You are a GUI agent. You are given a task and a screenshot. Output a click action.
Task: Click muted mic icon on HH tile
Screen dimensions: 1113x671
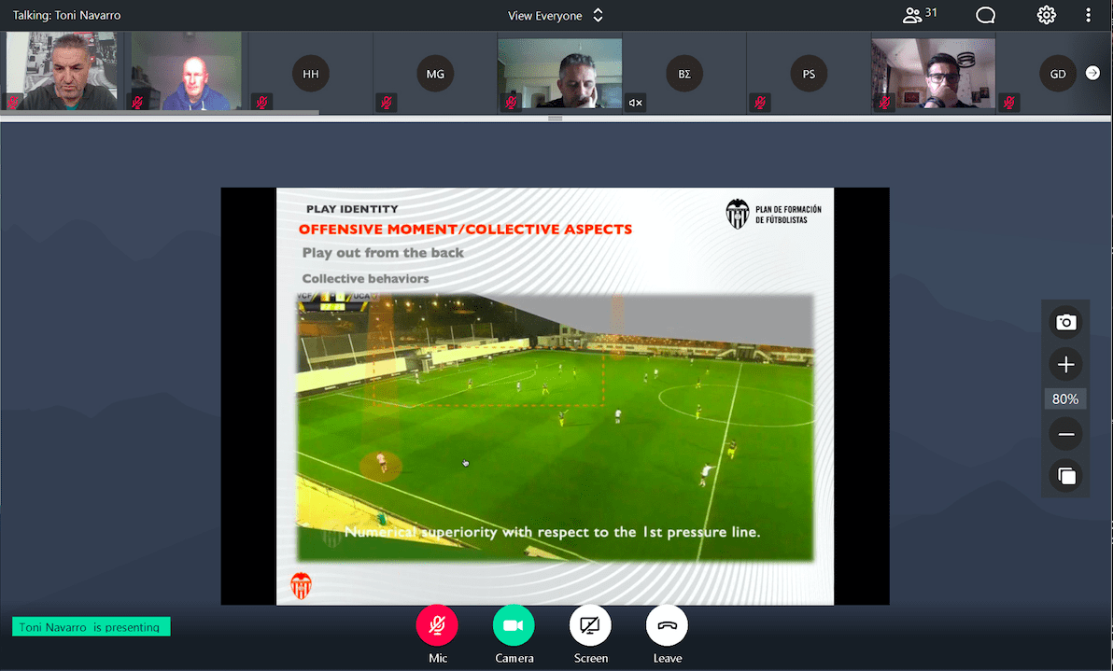[x=262, y=103]
